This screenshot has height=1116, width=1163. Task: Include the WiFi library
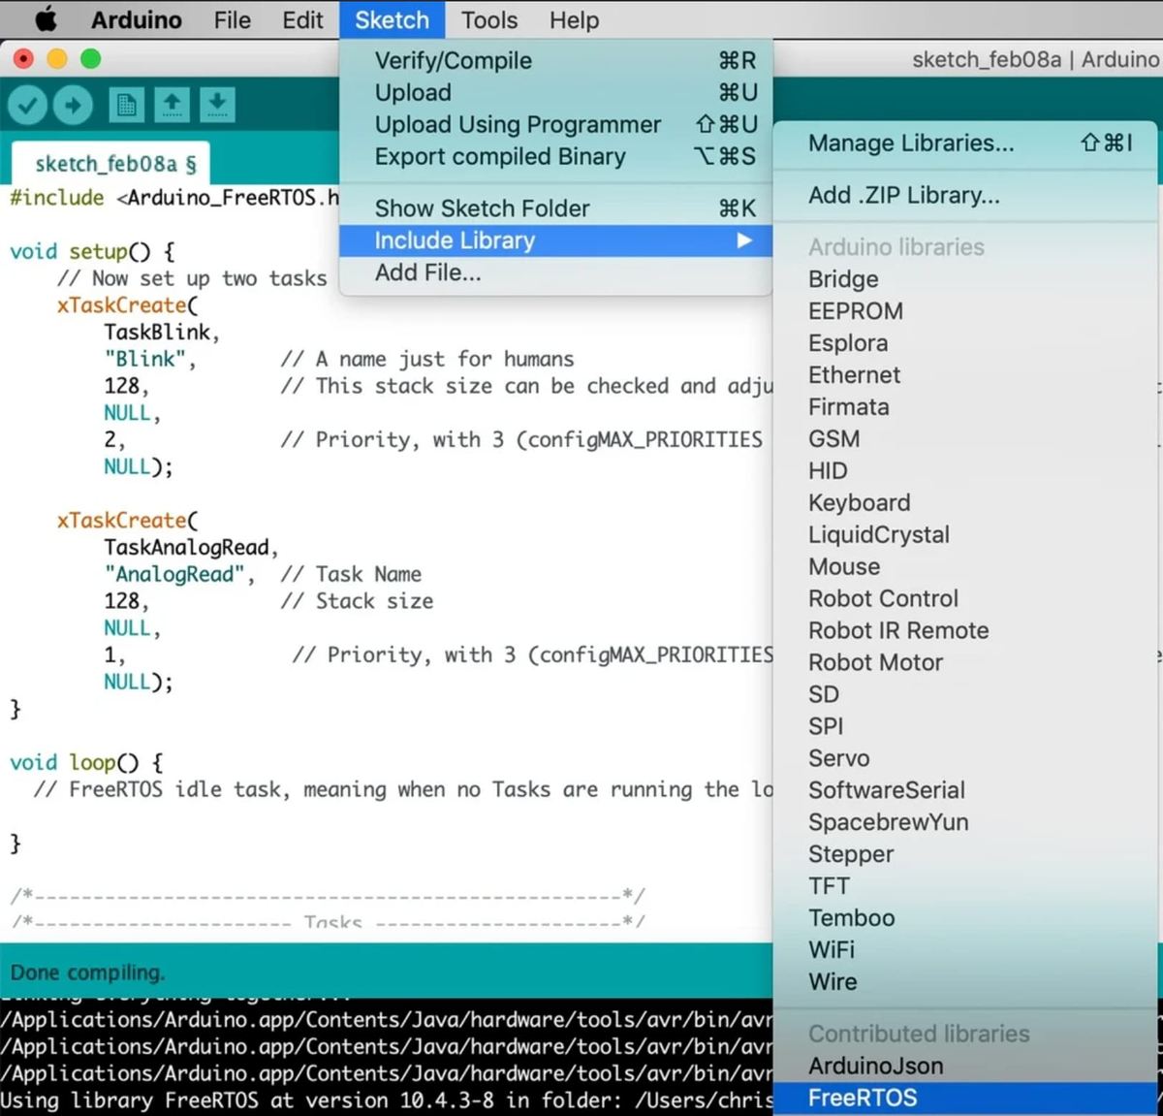coord(965,950)
